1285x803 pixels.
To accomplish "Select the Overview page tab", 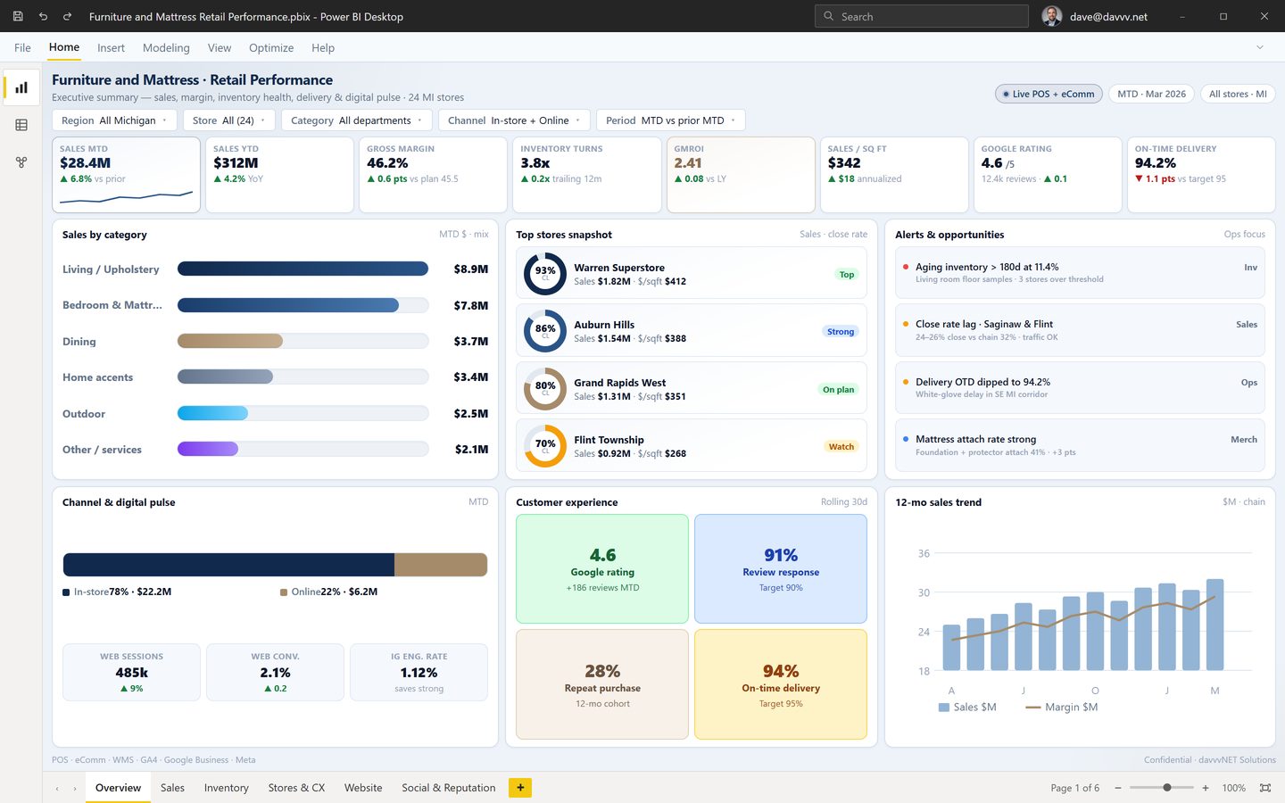I will coord(118,788).
